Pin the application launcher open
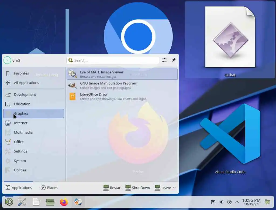The image size is (276, 210). [174, 60]
